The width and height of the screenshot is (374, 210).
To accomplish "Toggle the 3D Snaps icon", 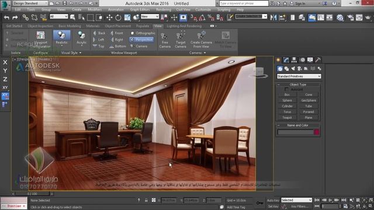I will (193, 17).
